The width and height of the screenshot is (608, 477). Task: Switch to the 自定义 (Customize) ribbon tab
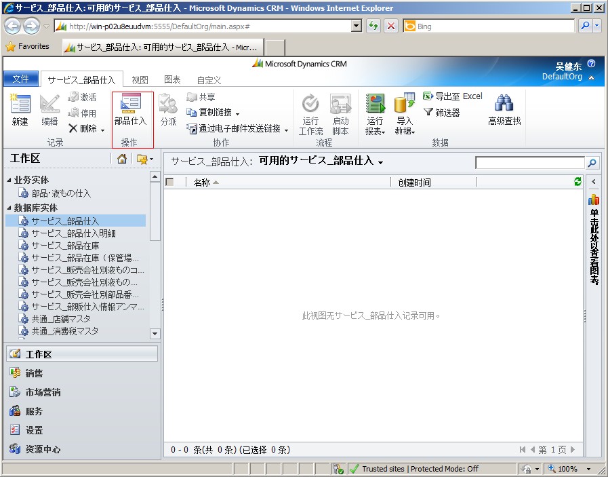(209, 80)
